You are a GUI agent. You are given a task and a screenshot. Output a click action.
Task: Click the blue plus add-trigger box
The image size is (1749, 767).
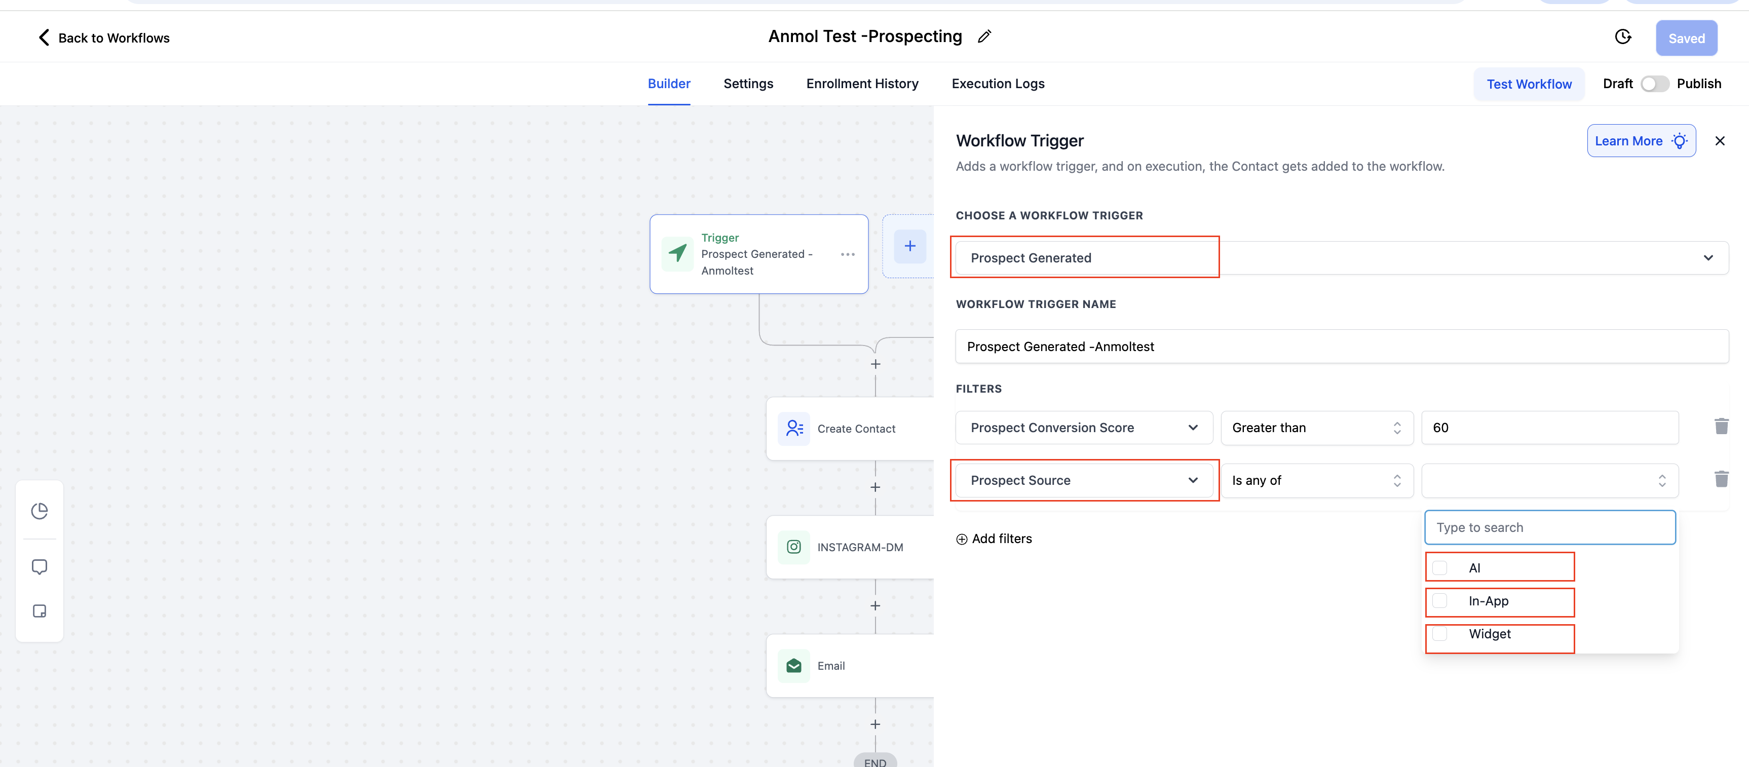[910, 246]
